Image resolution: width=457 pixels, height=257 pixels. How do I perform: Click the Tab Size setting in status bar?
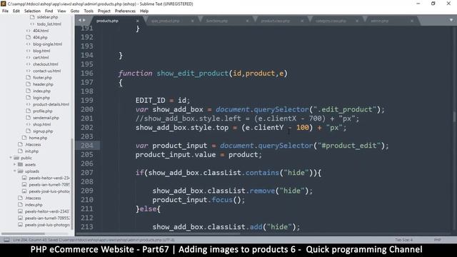pyautogui.click(x=403, y=240)
